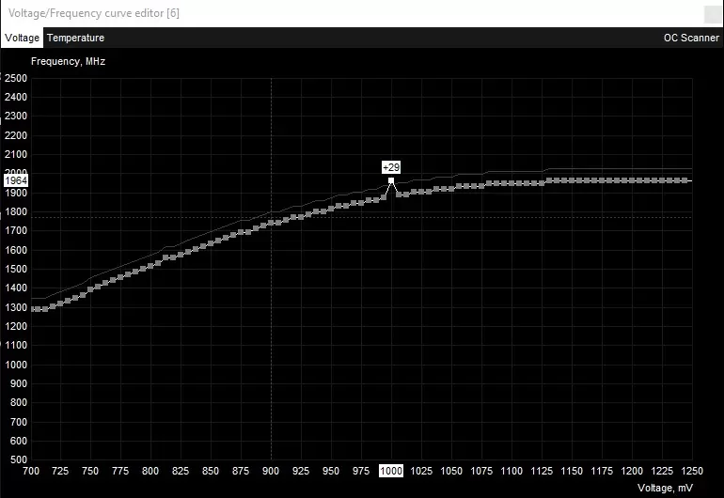The height and width of the screenshot is (498, 724).
Task: Select the curve point at 1050 mV
Action: 451,188
